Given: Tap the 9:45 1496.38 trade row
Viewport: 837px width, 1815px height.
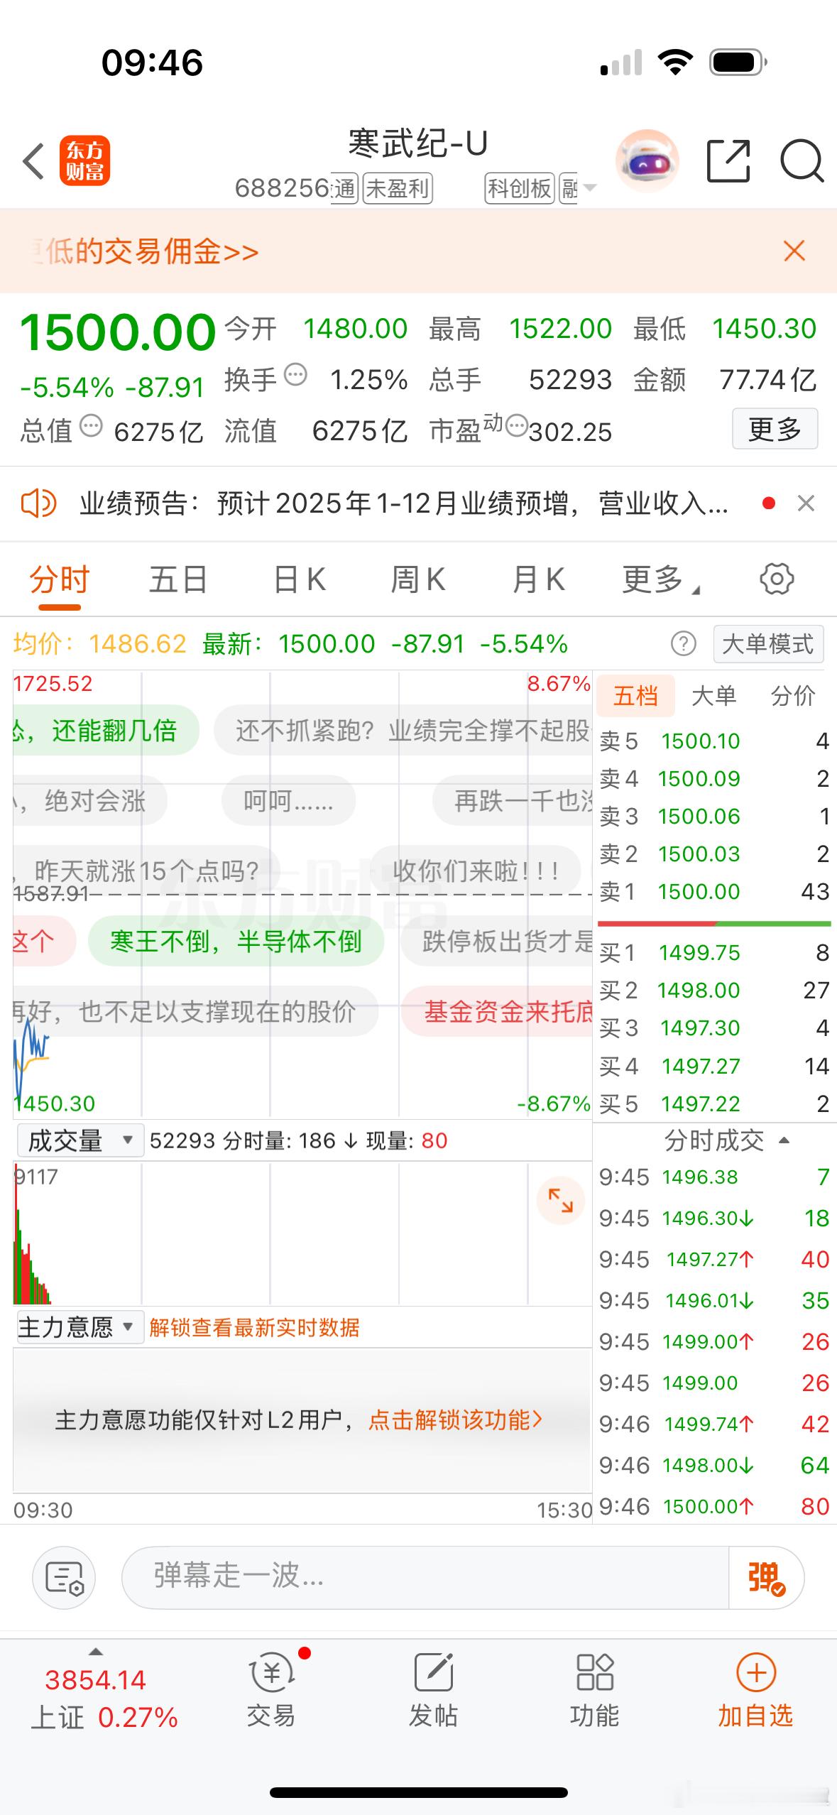Looking at the screenshot, I should (x=714, y=1177).
